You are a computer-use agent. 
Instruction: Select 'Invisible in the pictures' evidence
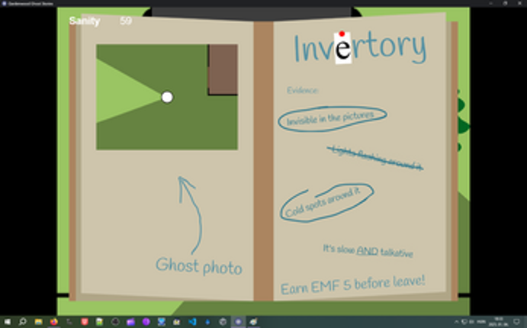[x=333, y=118]
